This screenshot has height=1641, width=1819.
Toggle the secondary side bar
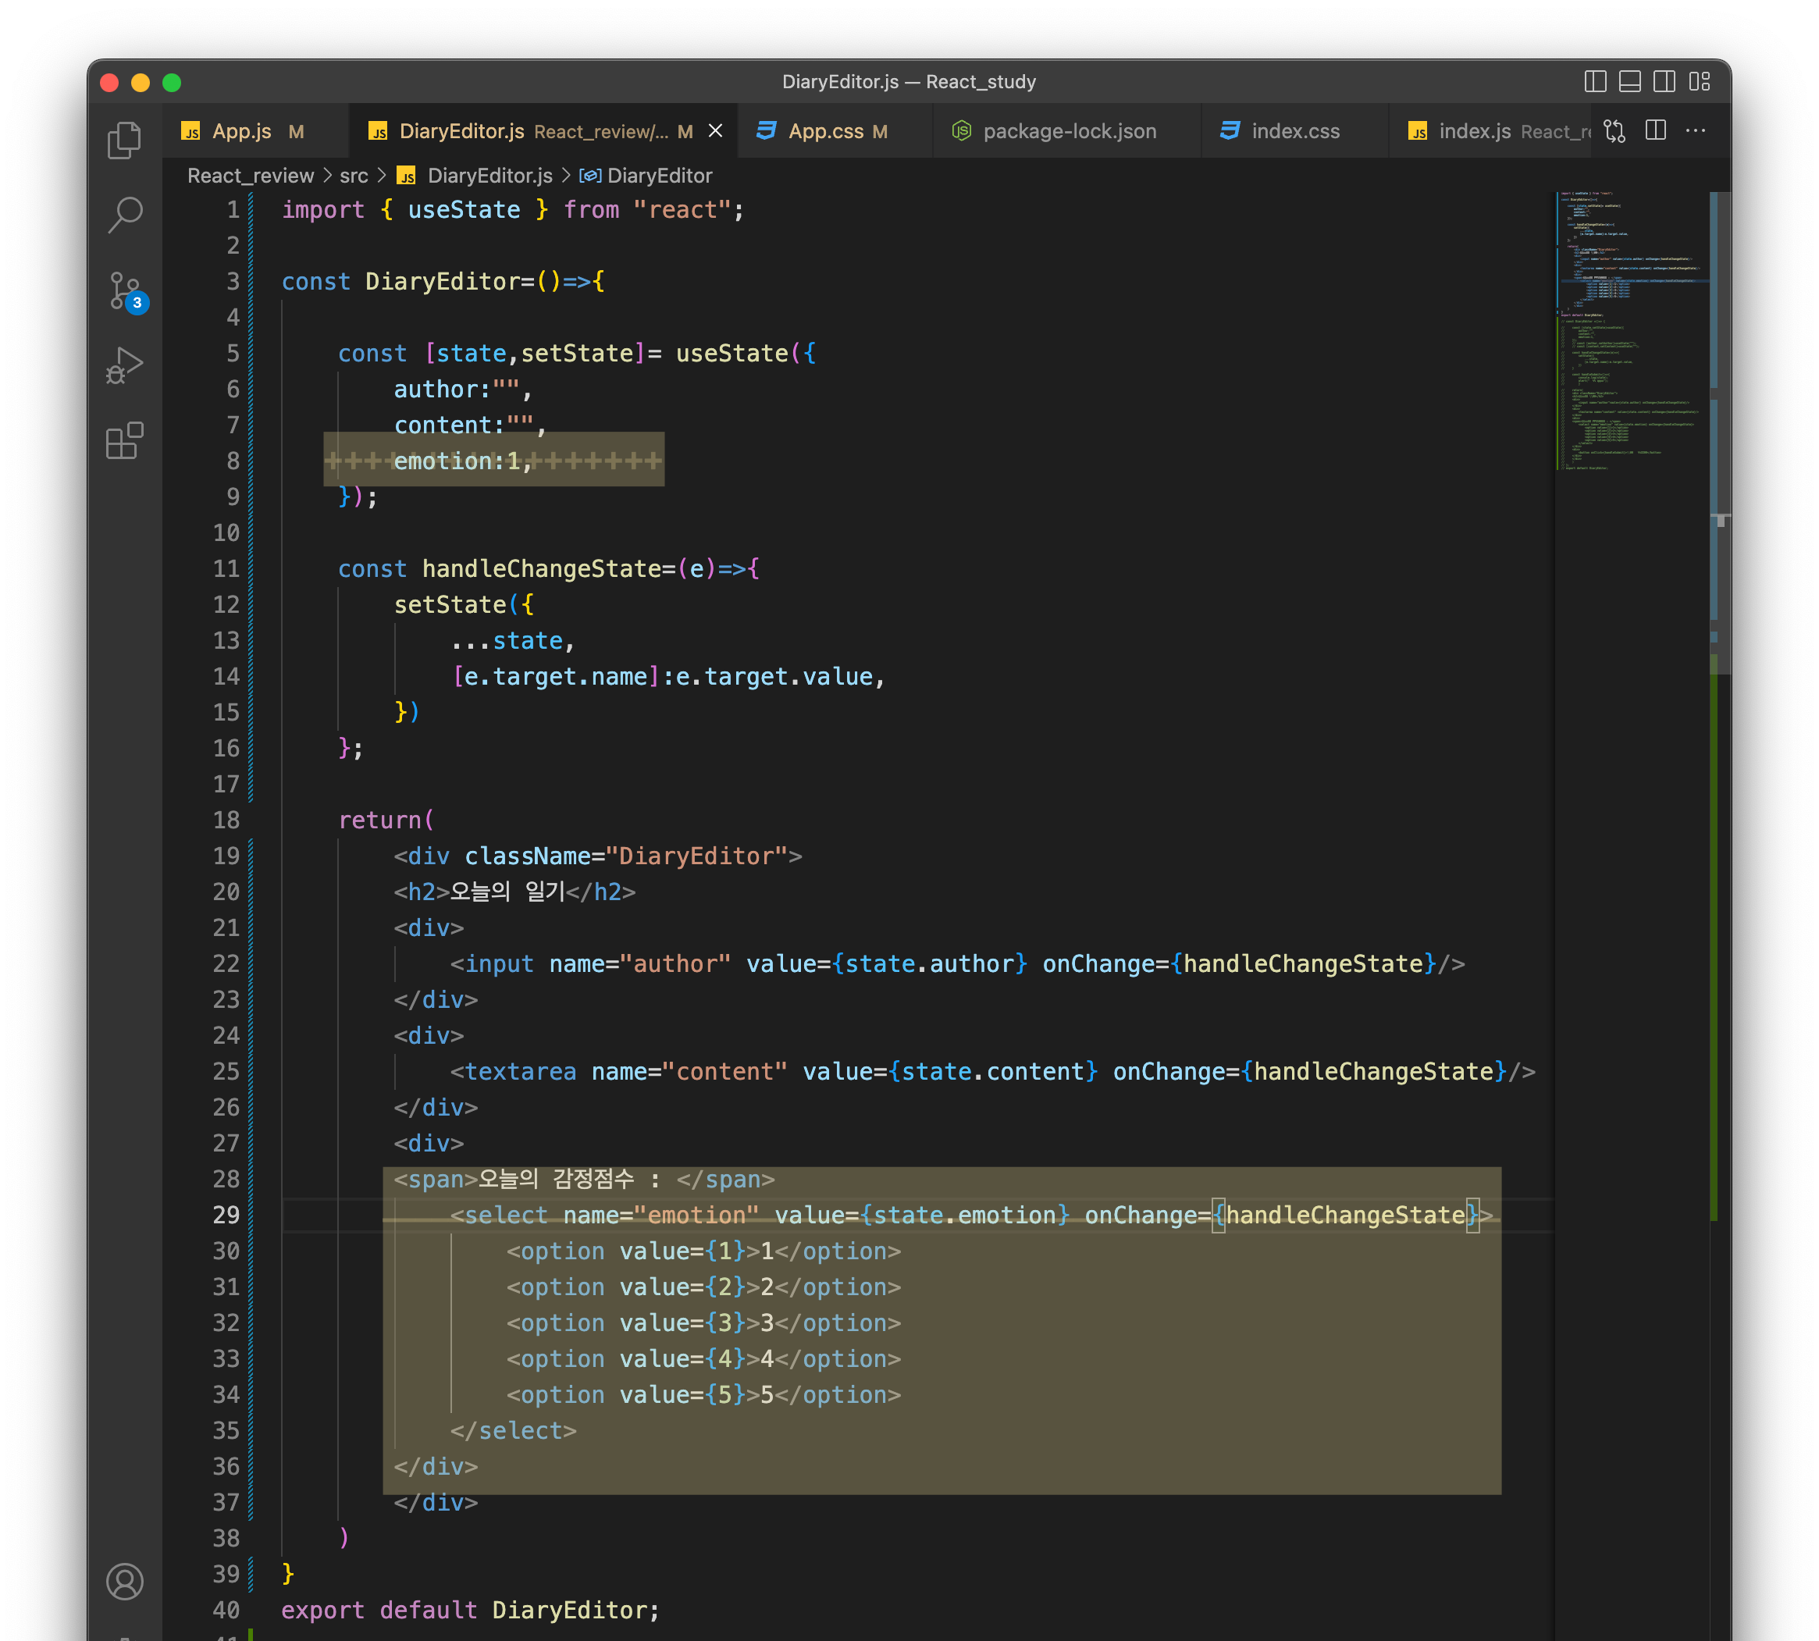tap(1664, 82)
